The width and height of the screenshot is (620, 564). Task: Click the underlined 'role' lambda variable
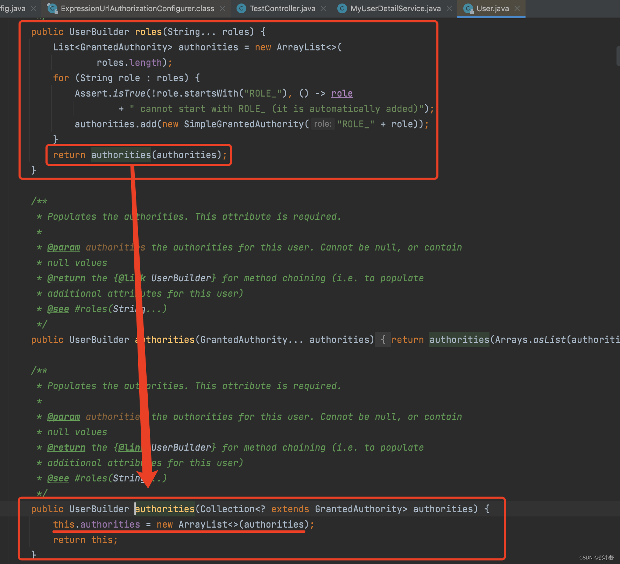pyautogui.click(x=342, y=93)
